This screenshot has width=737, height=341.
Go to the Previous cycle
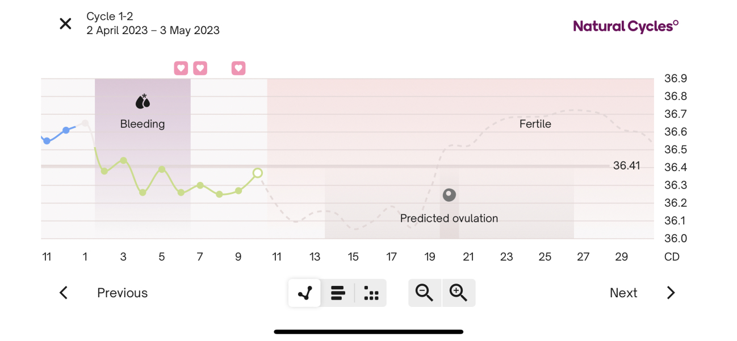tap(122, 293)
